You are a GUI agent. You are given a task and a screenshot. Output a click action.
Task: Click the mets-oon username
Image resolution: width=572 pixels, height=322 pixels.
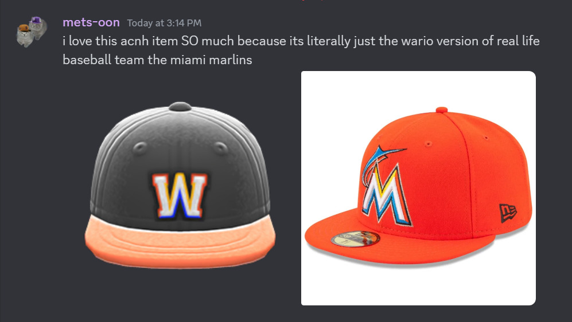91,22
